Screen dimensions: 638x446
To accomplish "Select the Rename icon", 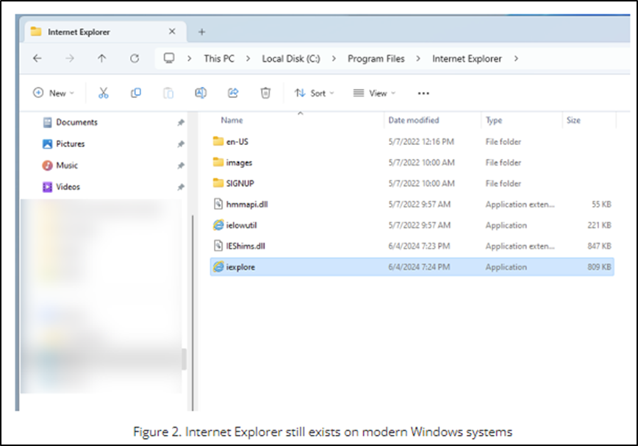I will [200, 93].
